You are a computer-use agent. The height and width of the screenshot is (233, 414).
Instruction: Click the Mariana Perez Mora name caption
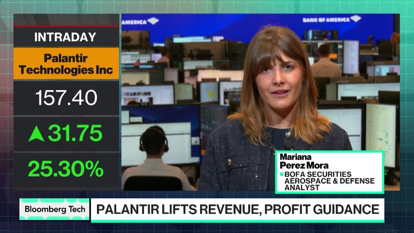click(x=304, y=161)
